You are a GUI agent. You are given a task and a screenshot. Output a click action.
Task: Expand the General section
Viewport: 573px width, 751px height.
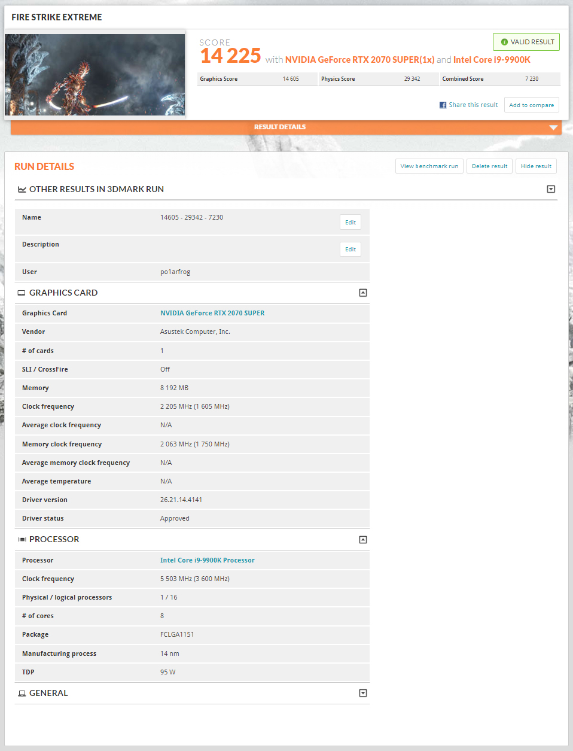362,693
